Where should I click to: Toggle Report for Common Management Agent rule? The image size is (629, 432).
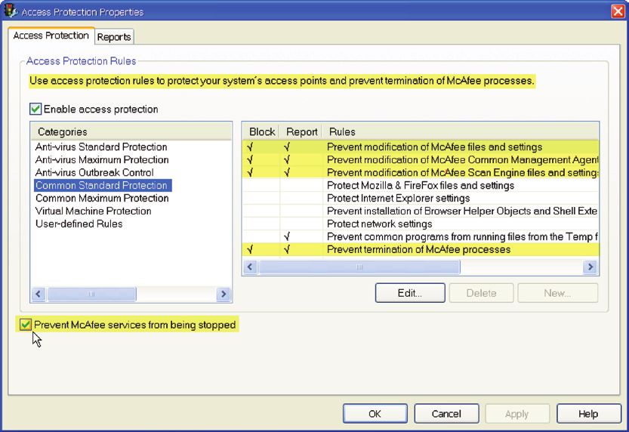[287, 159]
